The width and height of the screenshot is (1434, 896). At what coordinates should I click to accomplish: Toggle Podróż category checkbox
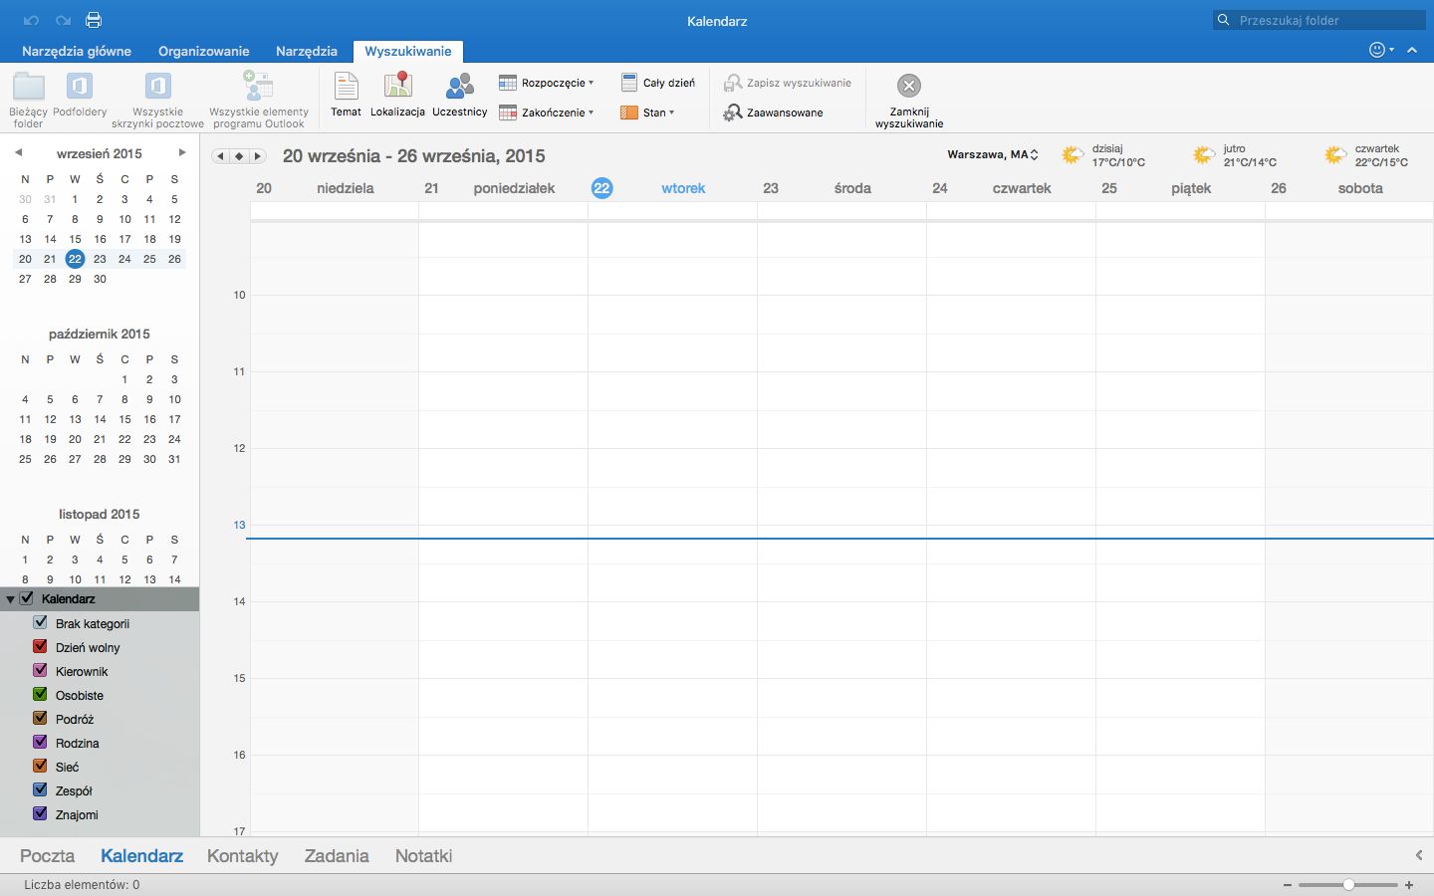tap(41, 718)
